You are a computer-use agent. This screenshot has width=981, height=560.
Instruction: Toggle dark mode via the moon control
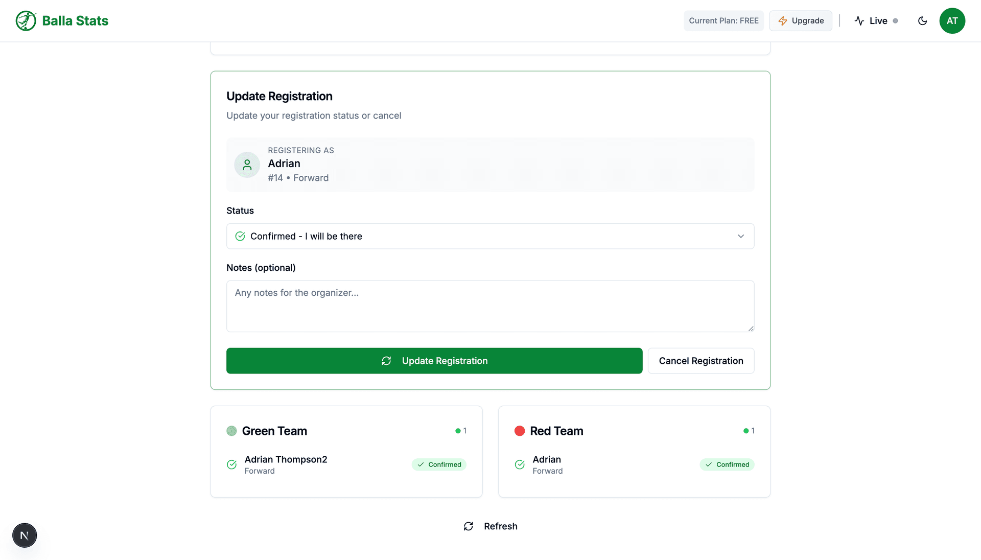tap(923, 21)
